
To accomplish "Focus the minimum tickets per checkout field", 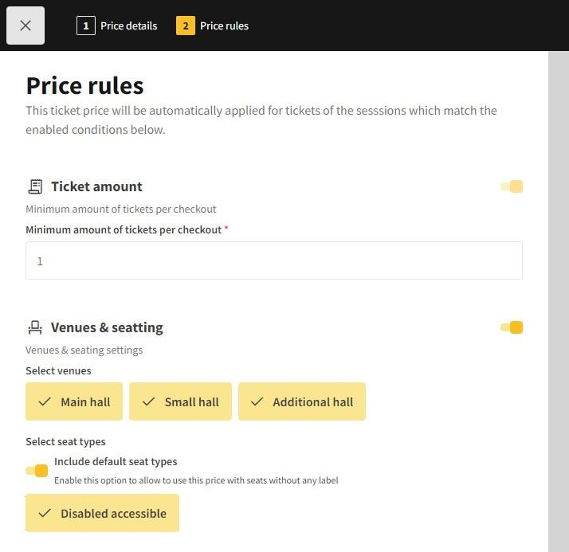I will pyautogui.click(x=274, y=261).
